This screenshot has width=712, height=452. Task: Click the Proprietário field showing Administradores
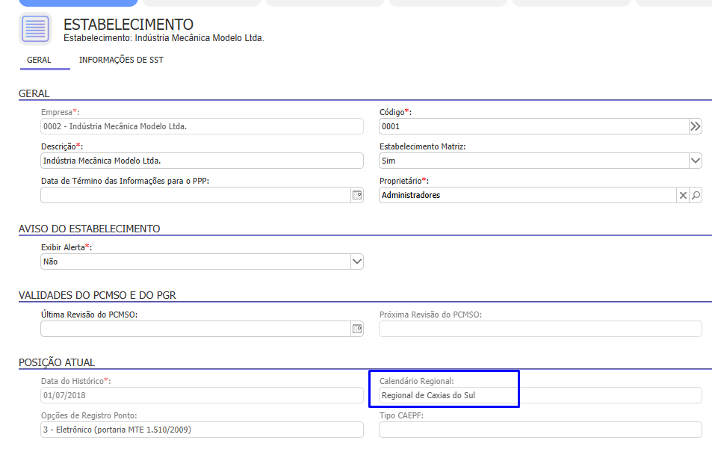pyautogui.click(x=527, y=195)
